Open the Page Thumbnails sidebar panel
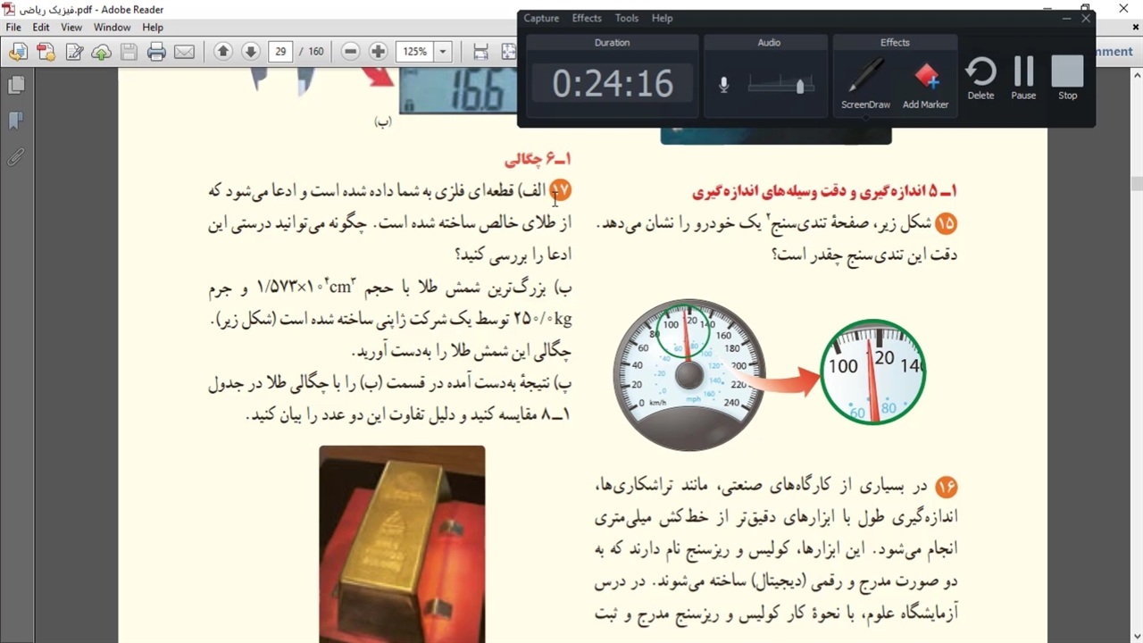Image resolution: width=1143 pixels, height=643 pixels. [x=15, y=86]
